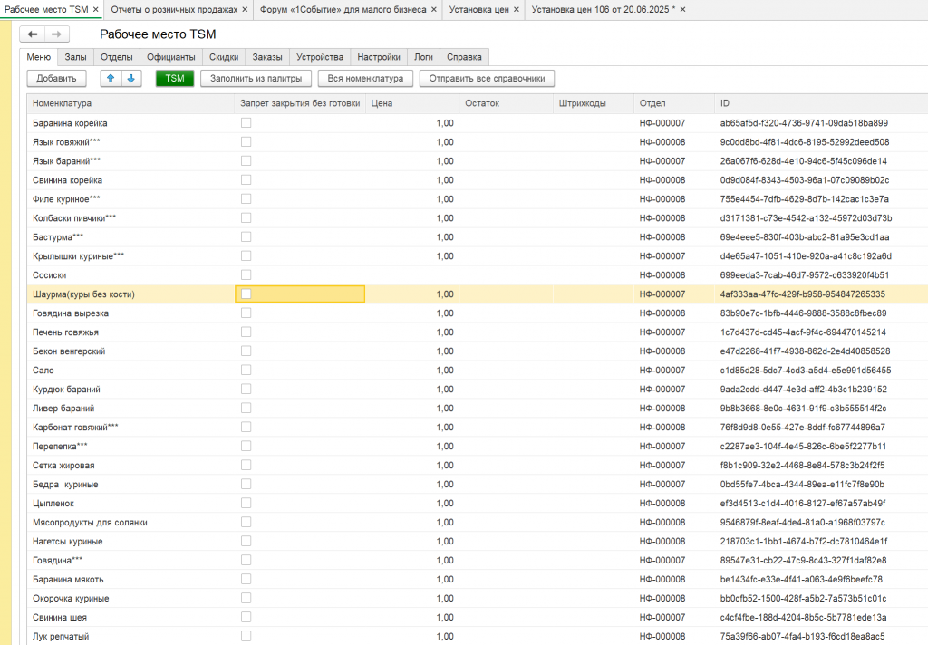
Task: Open the Заказы tab
Action: [x=267, y=57]
